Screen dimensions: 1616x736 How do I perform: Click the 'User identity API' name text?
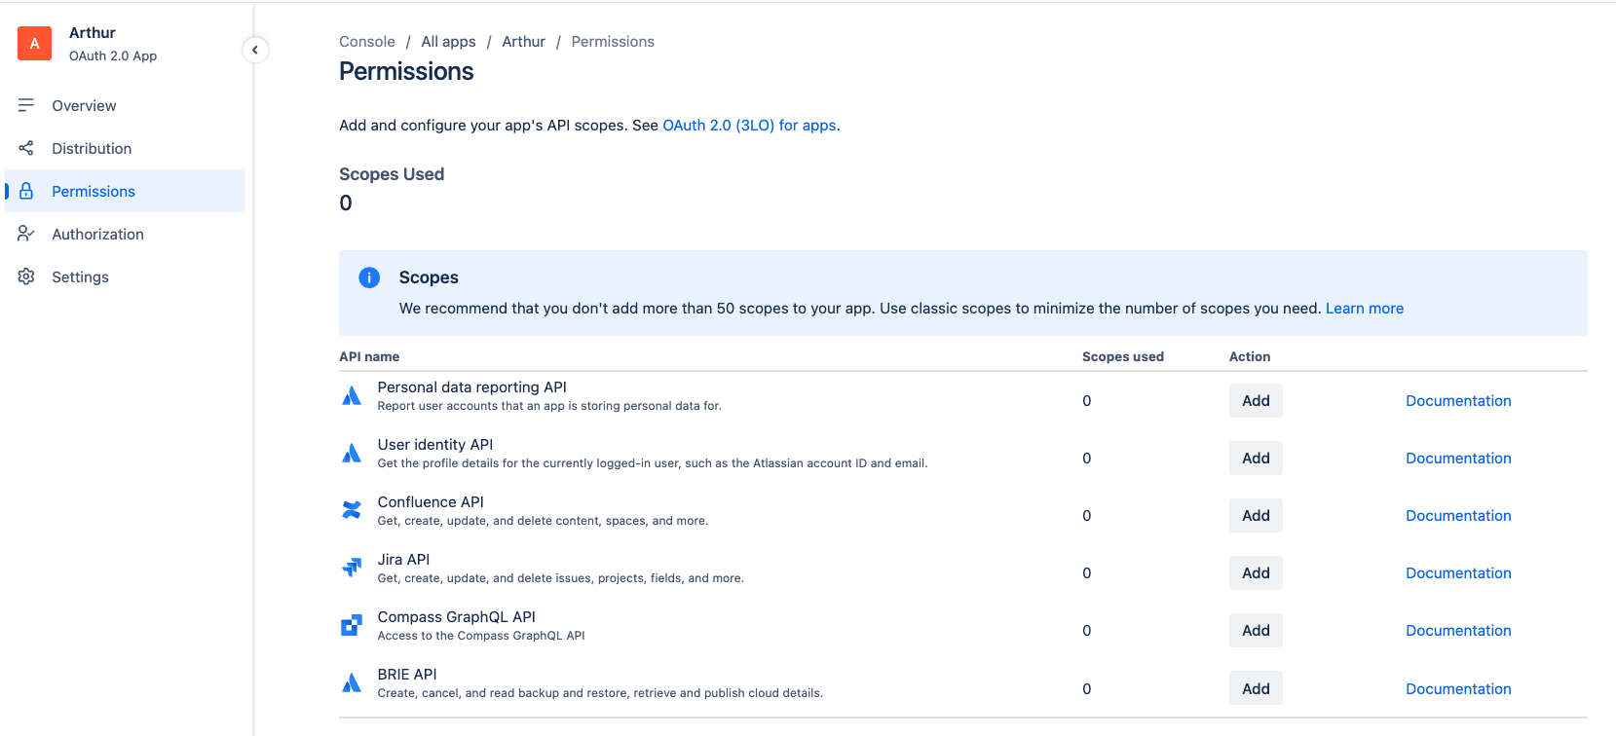pos(435,445)
